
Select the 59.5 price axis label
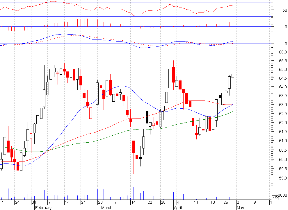tap(283, 169)
